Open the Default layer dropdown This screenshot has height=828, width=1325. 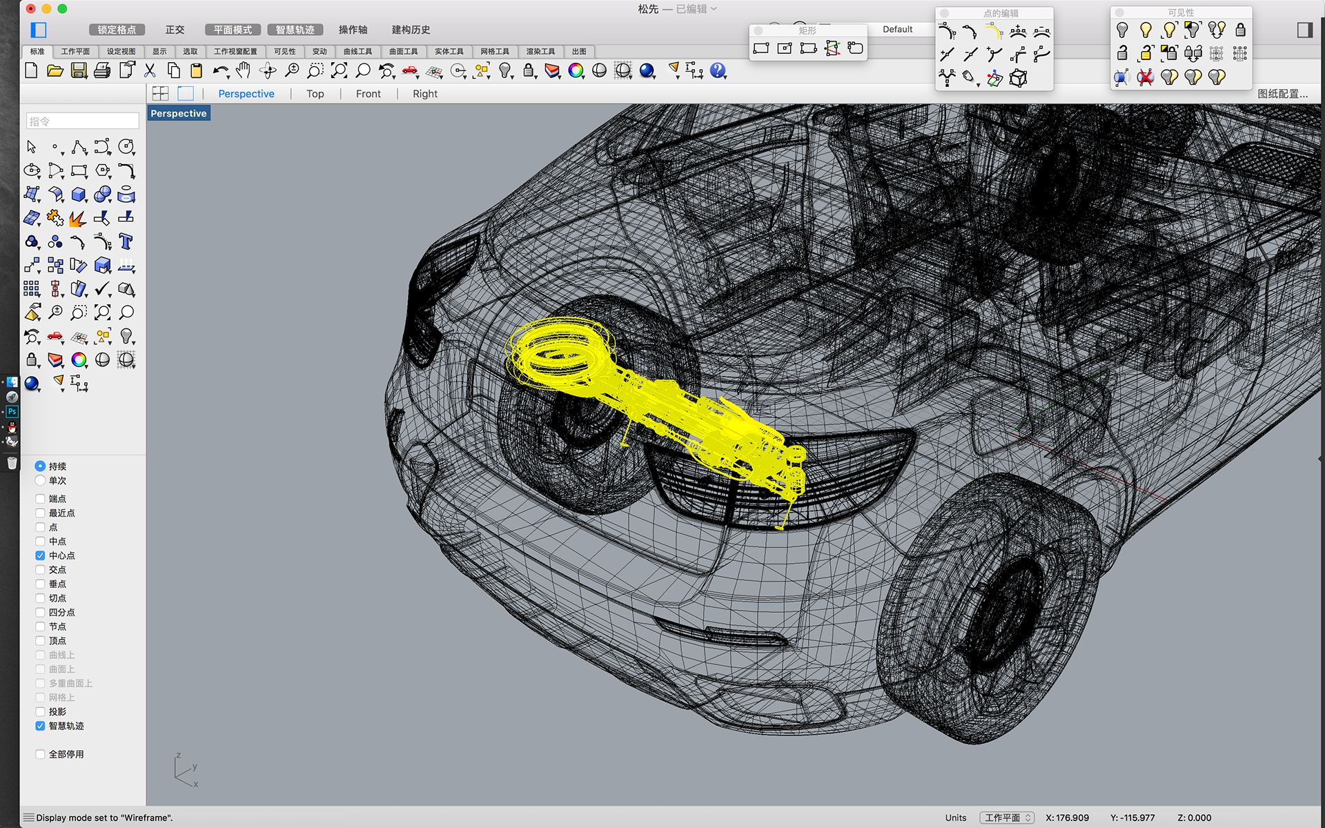click(x=897, y=29)
